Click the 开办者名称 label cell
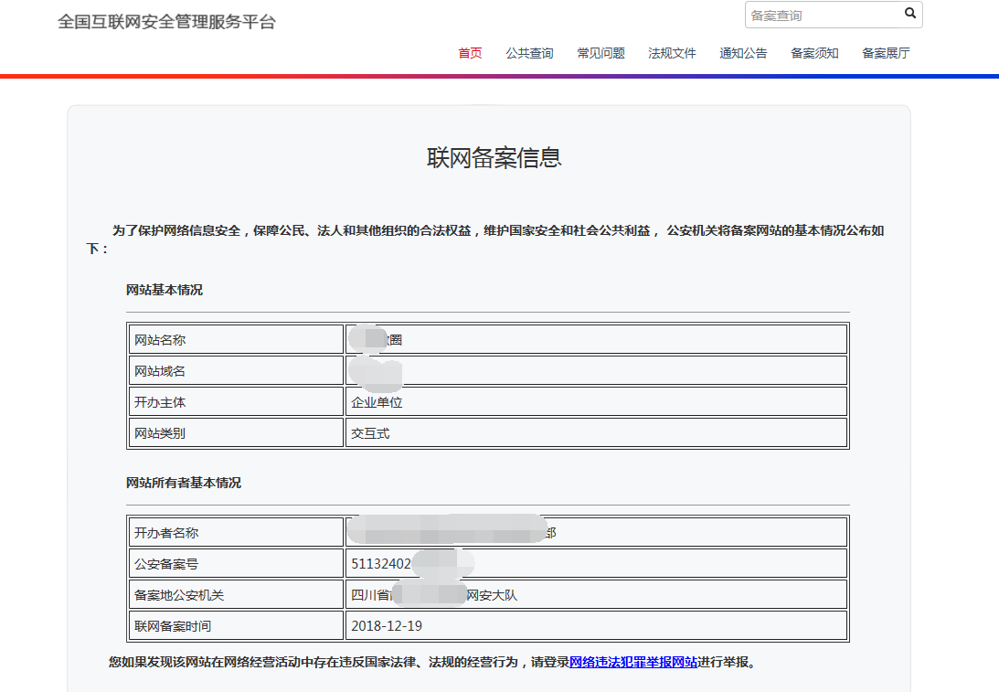The image size is (999, 692). (x=235, y=533)
